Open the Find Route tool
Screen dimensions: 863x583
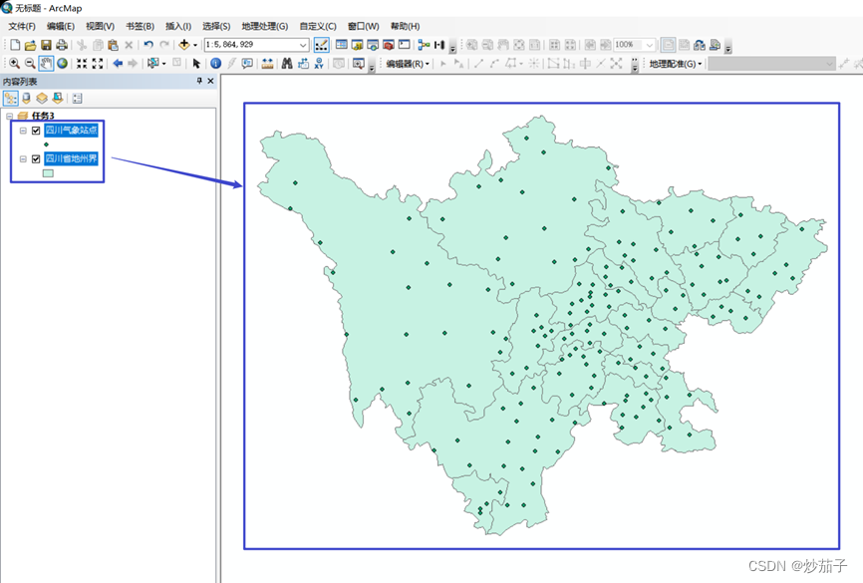pos(303,64)
